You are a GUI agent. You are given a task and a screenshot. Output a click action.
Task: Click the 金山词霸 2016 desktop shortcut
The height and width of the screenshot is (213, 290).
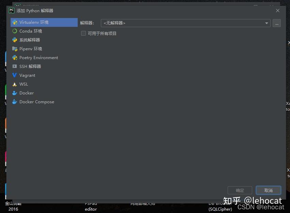pos(13,207)
